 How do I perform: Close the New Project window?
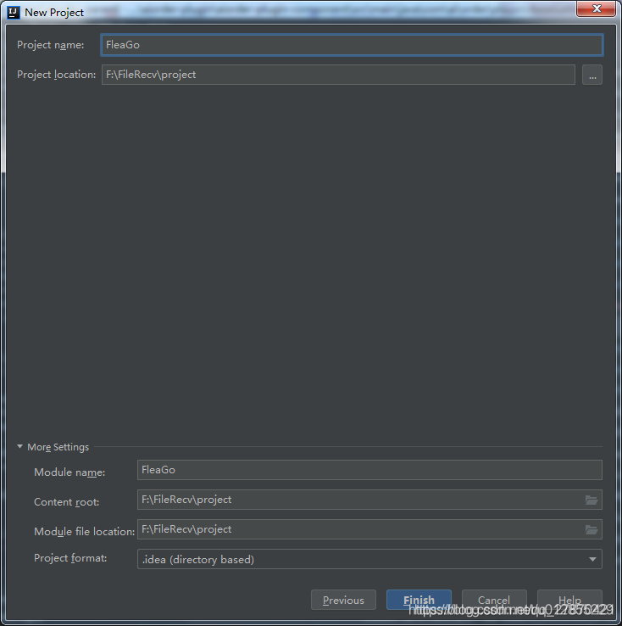tap(596, 8)
